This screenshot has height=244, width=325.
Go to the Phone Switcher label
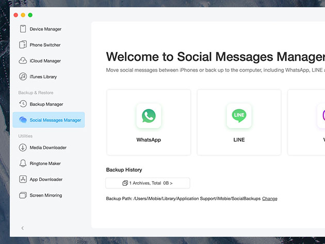[x=45, y=45]
